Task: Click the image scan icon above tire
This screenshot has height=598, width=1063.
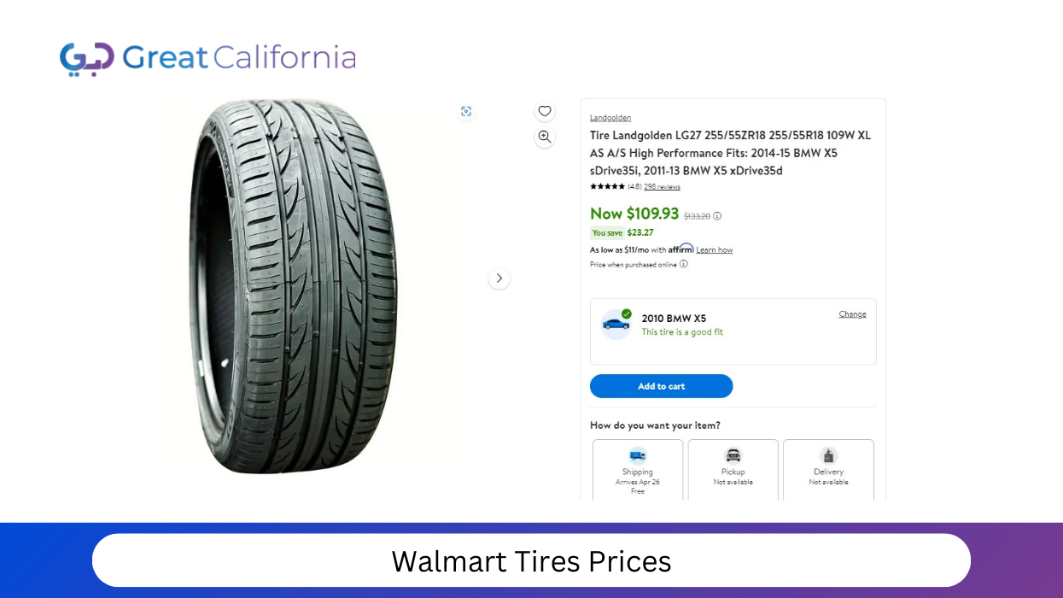Action: tap(465, 111)
